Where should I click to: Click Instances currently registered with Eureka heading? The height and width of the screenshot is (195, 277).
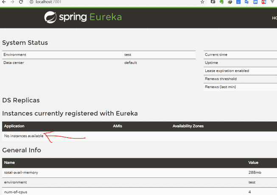(x=70, y=113)
